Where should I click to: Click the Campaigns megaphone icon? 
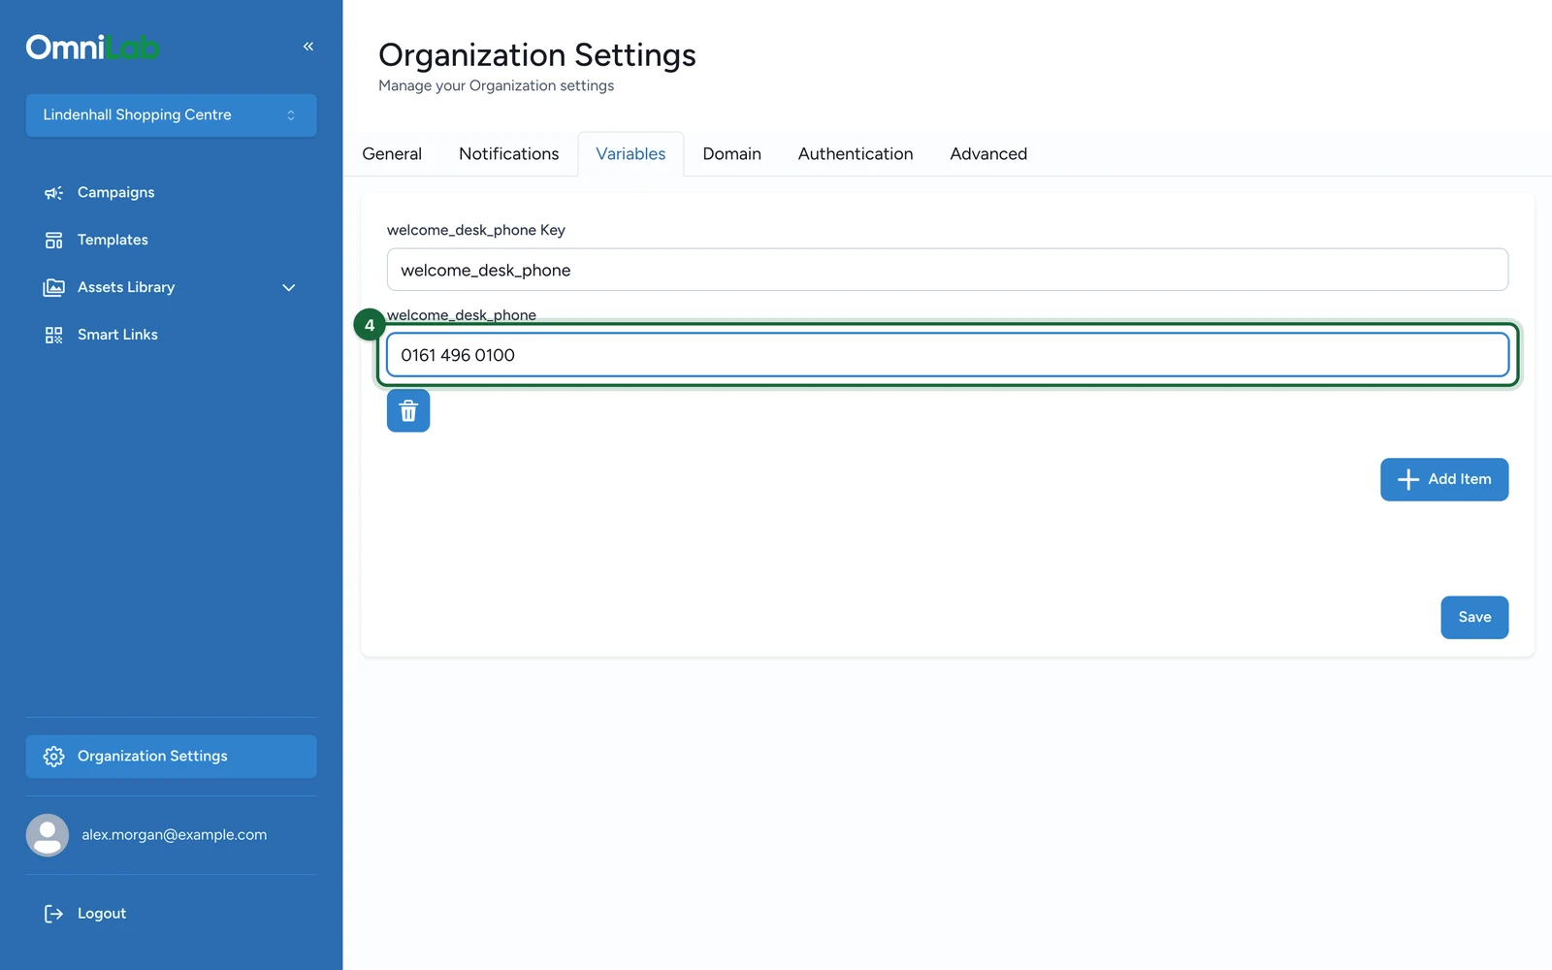[x=53, y=193]
